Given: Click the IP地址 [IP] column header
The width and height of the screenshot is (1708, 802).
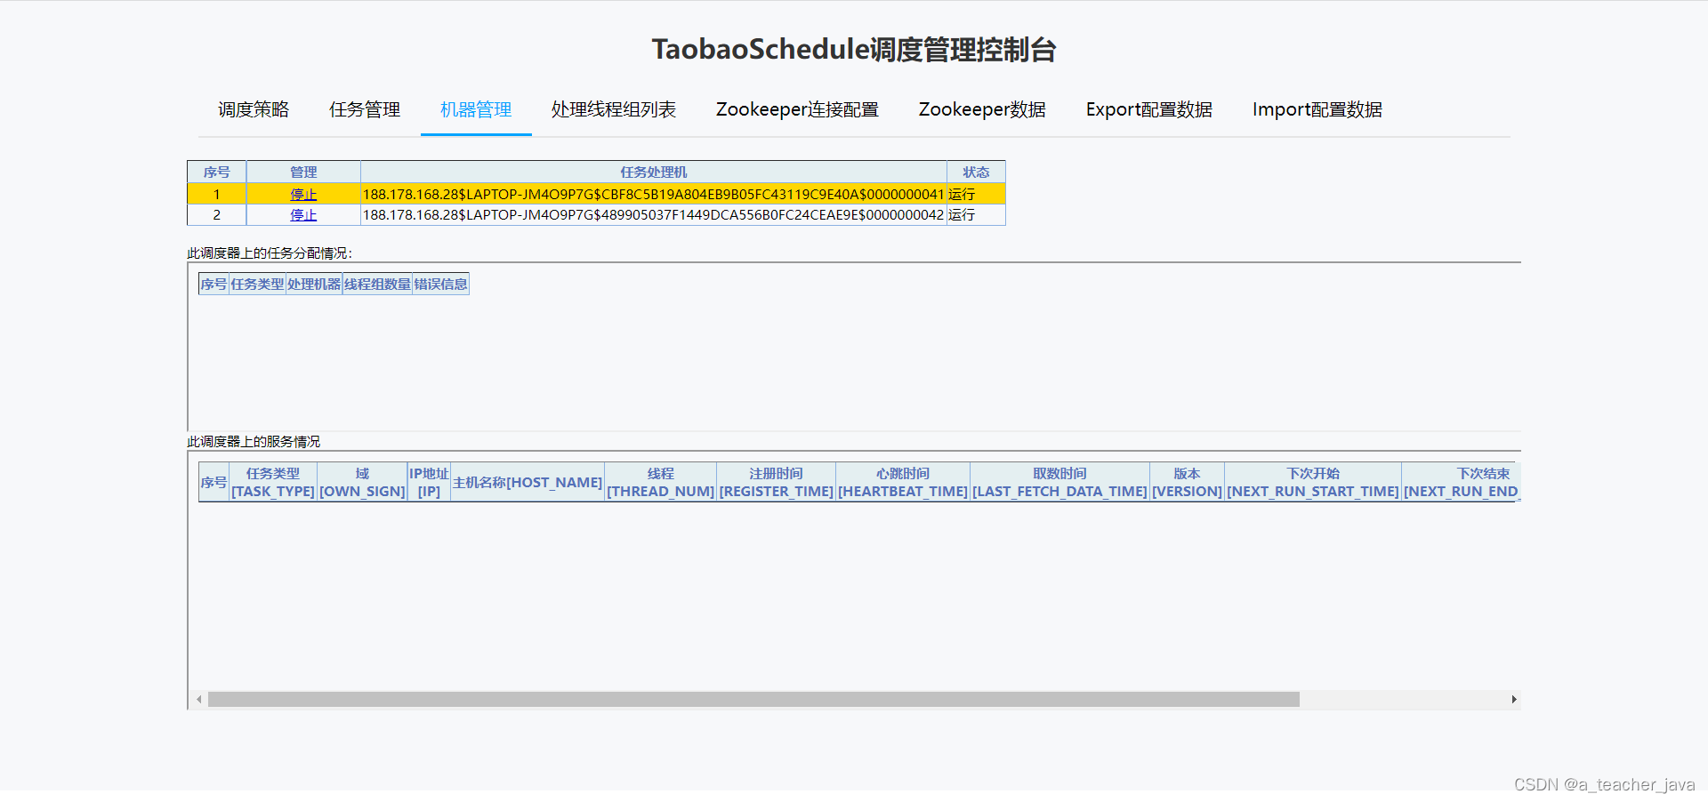Looking at the screenshot, I should (429, 482).
